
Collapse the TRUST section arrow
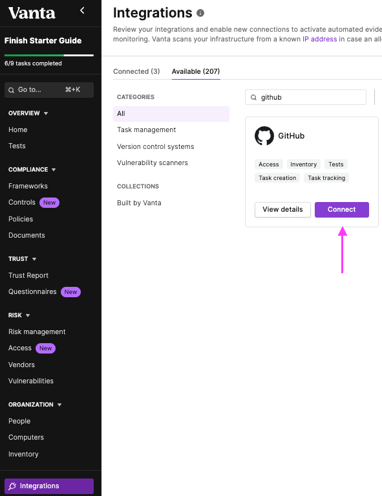pos(34,259)
